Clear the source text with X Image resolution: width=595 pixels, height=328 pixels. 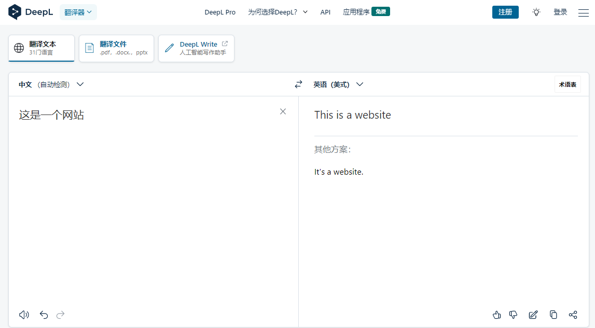283,111
